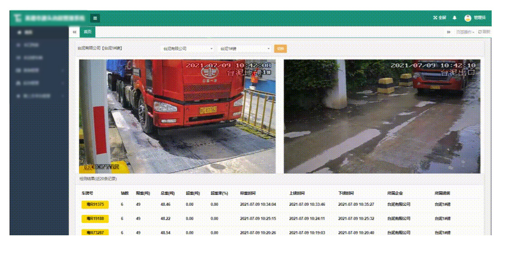The height and width of the screenshot is (272, 508).
Task: Open the notification bell
Action: [454, 18]
